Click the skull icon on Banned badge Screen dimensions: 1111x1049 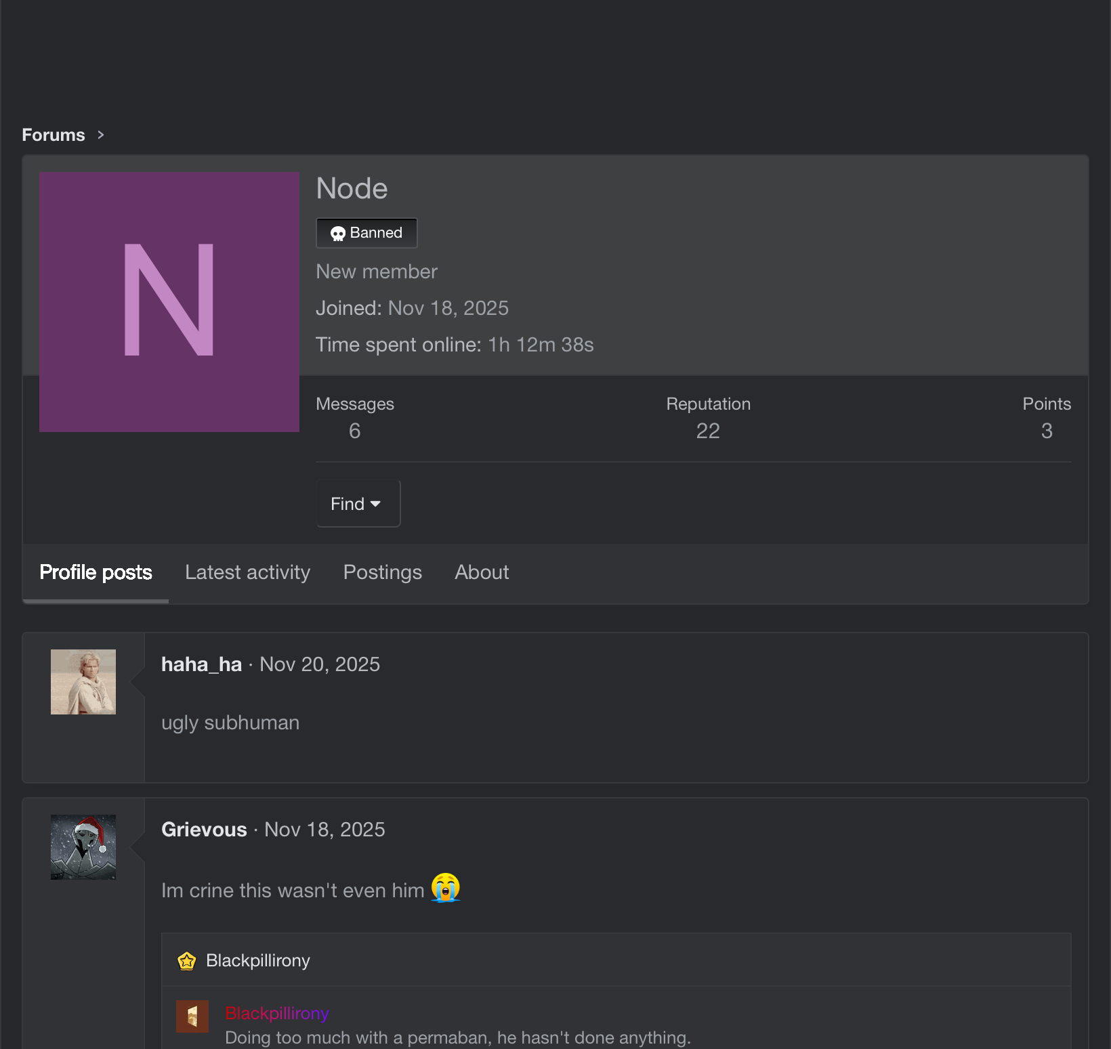point(337,234)
